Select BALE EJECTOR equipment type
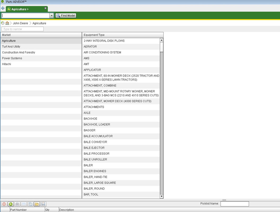 click(121, 148)
